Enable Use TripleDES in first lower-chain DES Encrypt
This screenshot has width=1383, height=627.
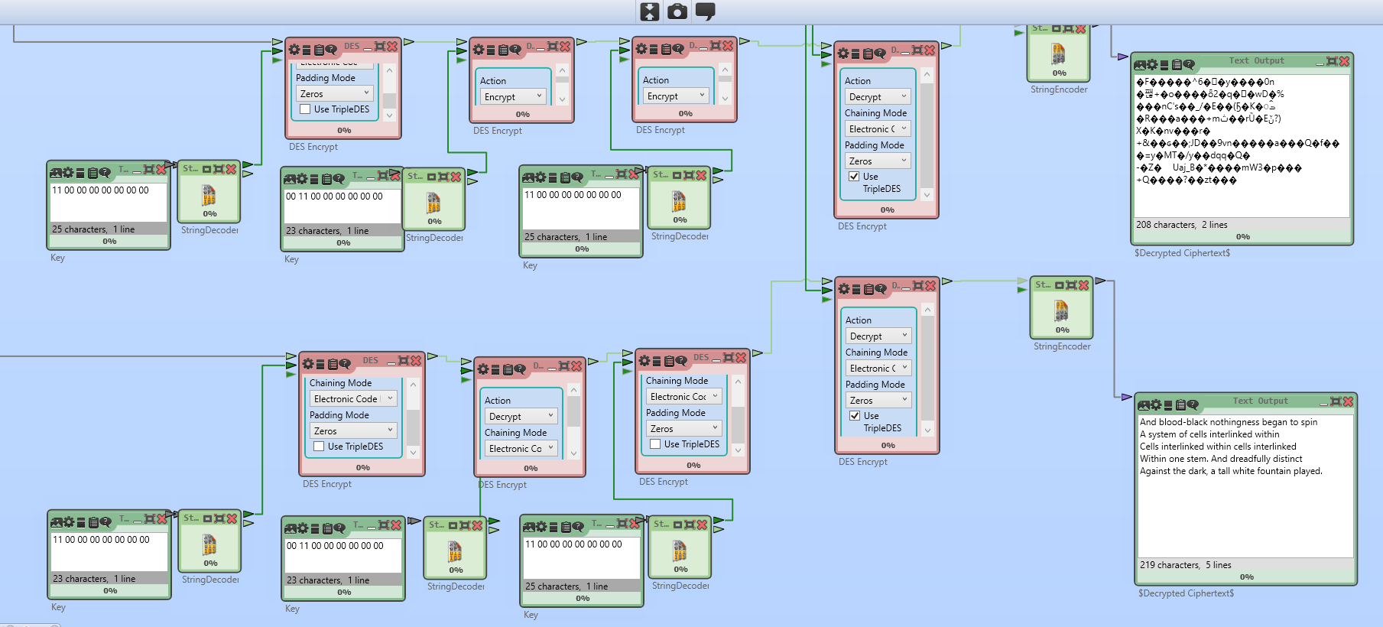pos(319,447)
